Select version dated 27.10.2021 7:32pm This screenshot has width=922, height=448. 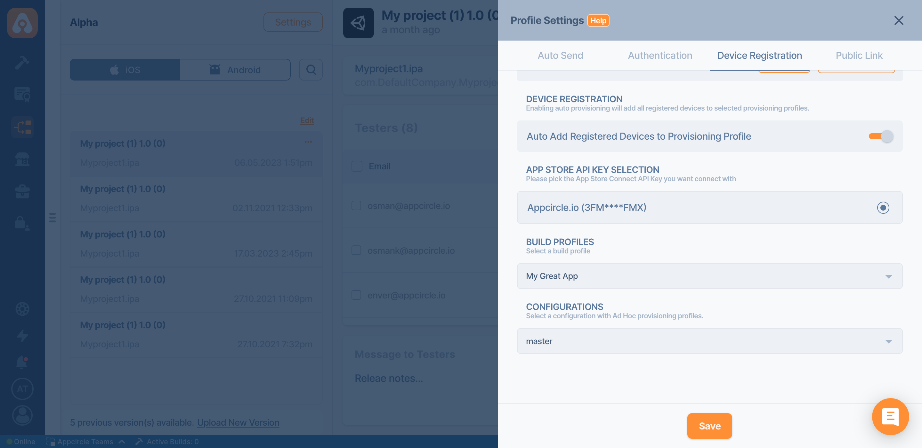(196, 336)
